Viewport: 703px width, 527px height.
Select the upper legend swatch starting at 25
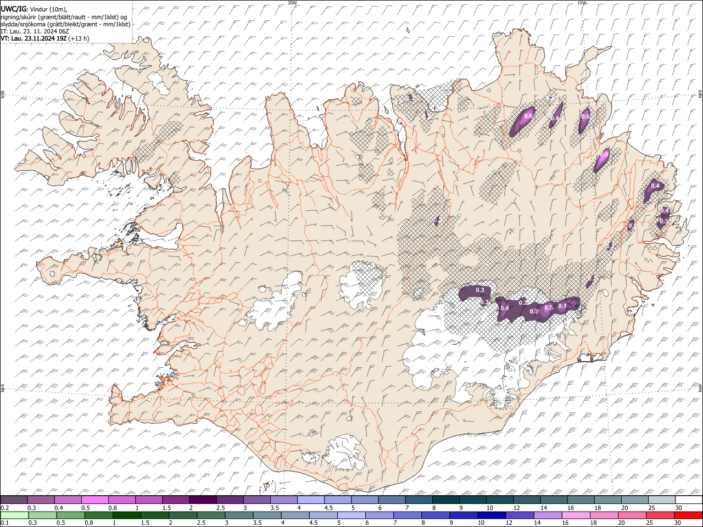click(661, 500)
